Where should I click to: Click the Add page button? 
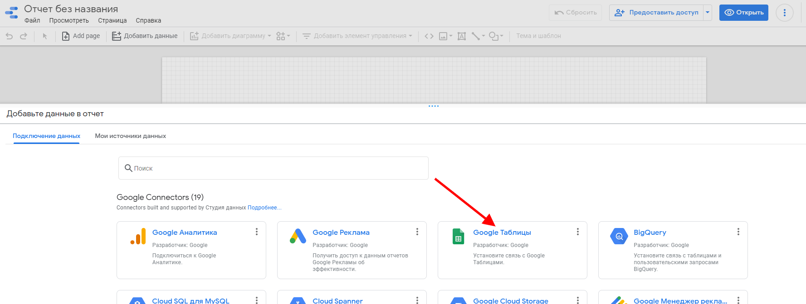tap(81, 36)
